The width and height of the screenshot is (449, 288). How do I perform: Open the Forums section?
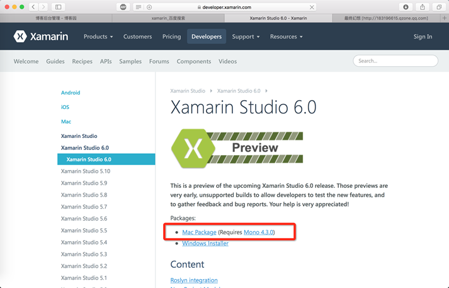coord(159,61)
